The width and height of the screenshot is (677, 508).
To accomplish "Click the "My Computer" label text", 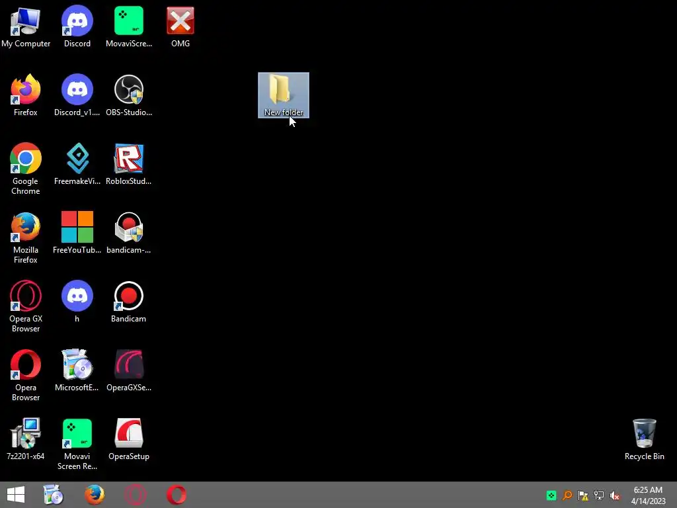I will [x=26, y=44].
